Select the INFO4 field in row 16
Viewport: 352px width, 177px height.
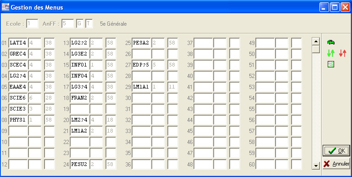click(x=79, y=76)
